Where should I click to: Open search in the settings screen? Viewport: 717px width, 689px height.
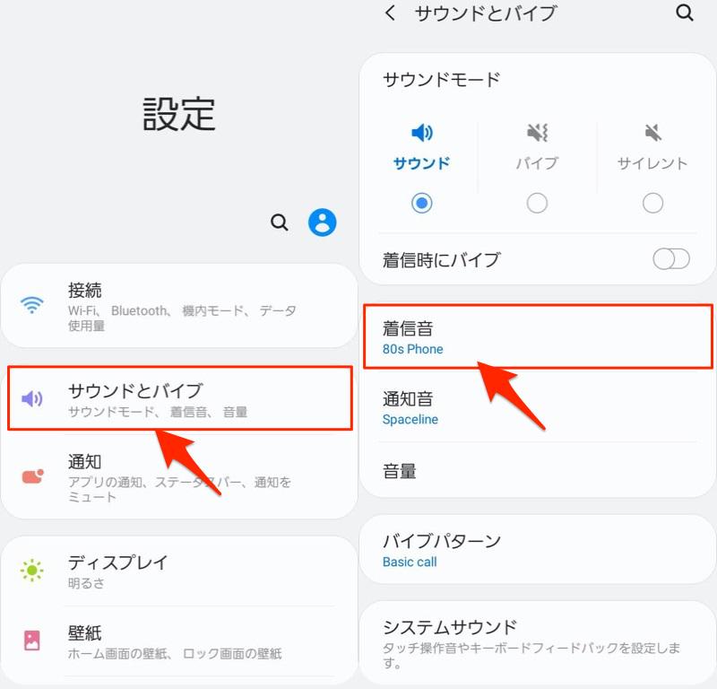pos(279,222)
